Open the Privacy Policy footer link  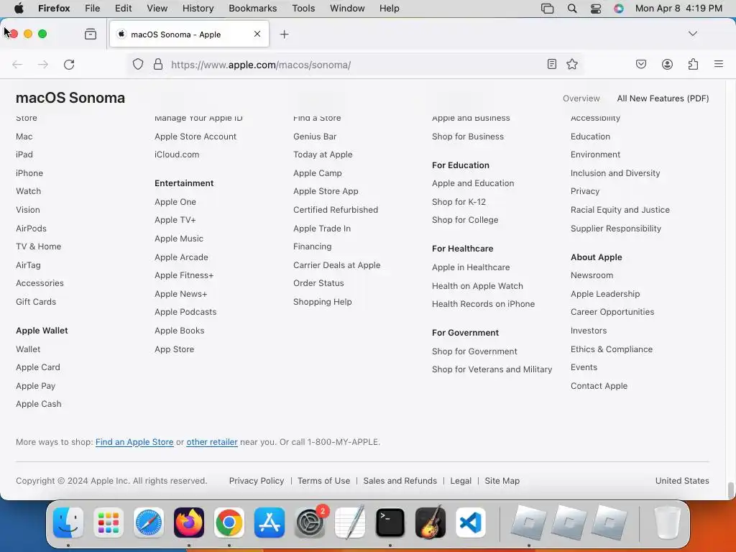pos(257,481)
